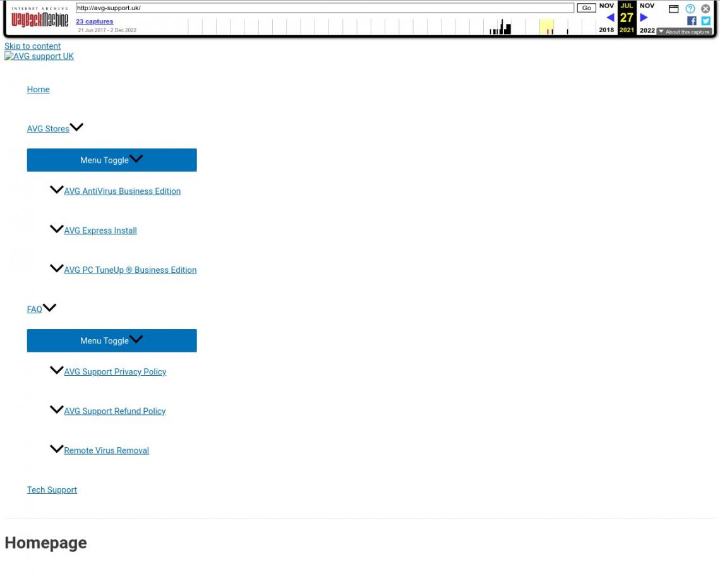Open AVG AntiVirus Business Edition link
720x576 pixels.
(x=122, y=191)
